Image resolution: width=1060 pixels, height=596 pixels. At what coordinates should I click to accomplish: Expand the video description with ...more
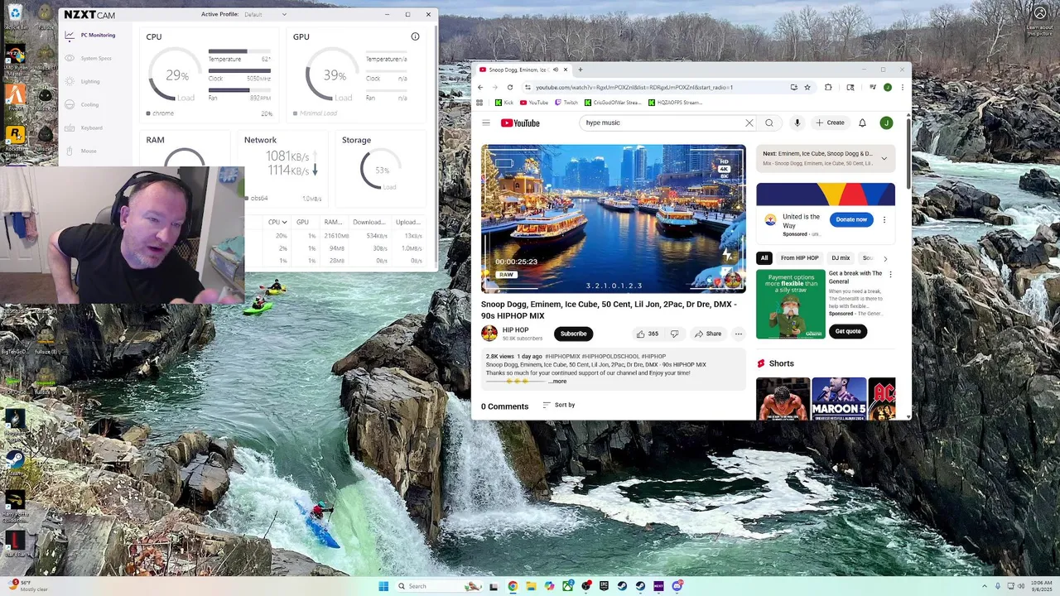(x=559, y=381)
